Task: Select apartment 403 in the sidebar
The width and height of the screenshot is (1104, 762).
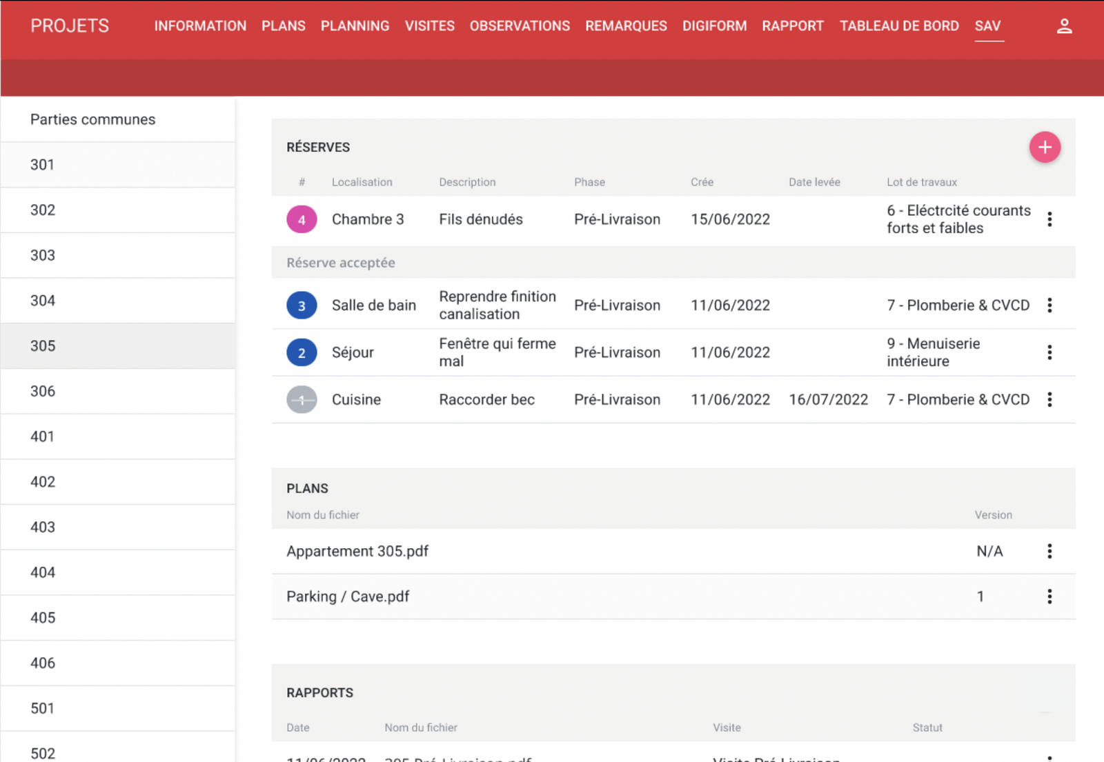Action: [118, 527]
